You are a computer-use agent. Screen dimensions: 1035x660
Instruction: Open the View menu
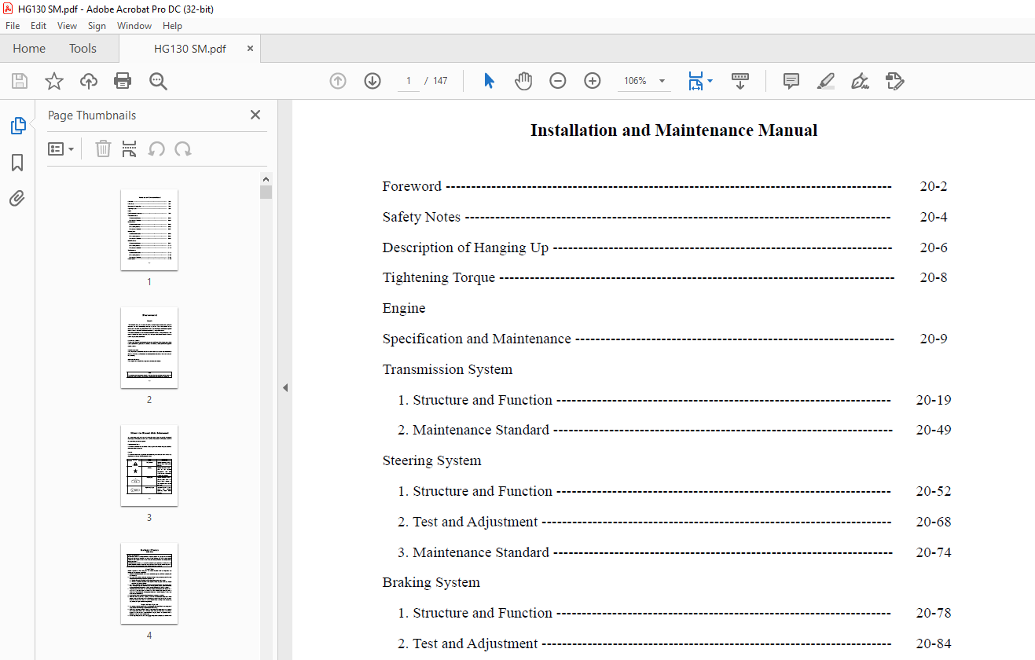point(68,26)
